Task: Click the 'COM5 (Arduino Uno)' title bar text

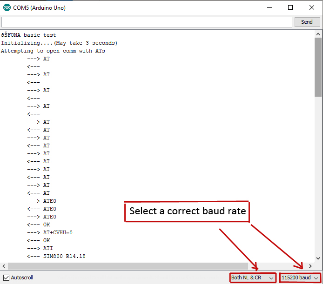Action: tap(39, 7)
